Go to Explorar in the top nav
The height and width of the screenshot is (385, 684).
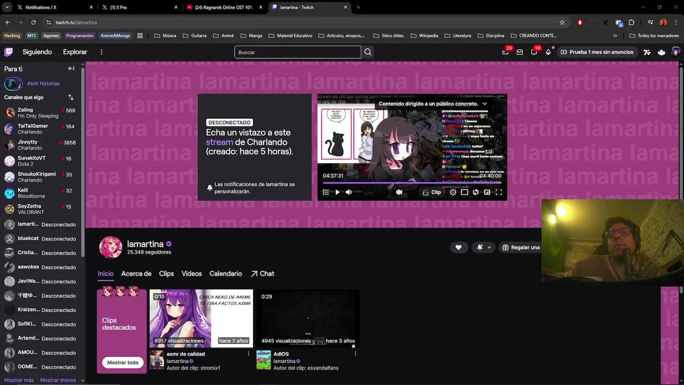point(75,52)
